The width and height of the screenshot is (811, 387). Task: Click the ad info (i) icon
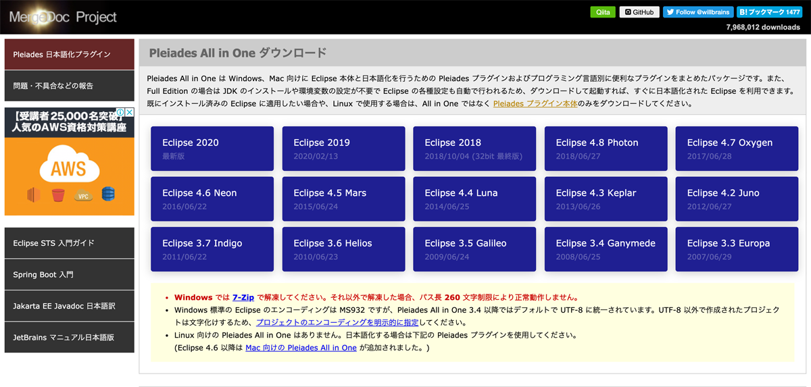122,113
